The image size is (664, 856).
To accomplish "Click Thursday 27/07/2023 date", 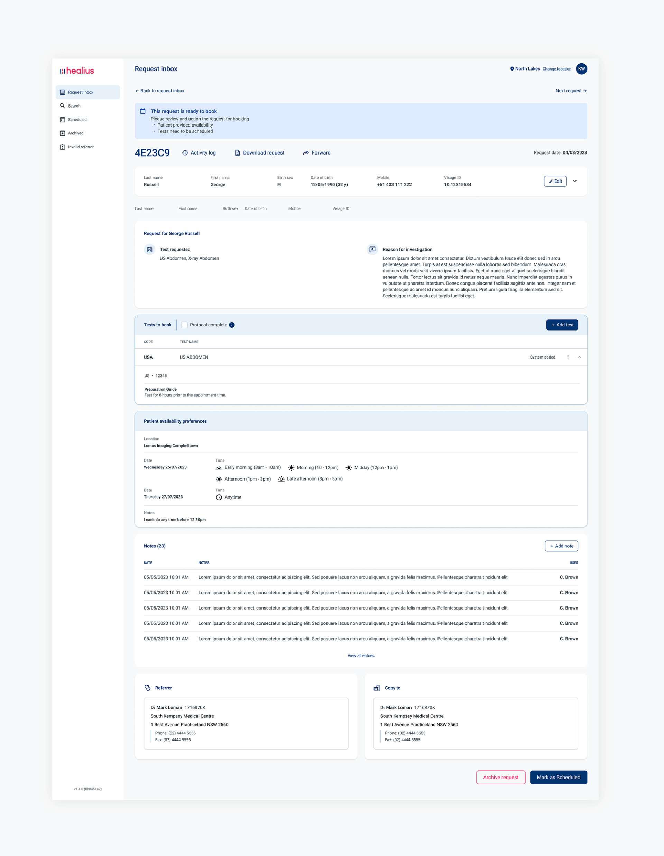I will 163,497.
